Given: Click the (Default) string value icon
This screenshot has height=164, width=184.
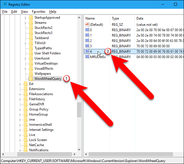Looking at the screenshot, I should pos(87,25).
